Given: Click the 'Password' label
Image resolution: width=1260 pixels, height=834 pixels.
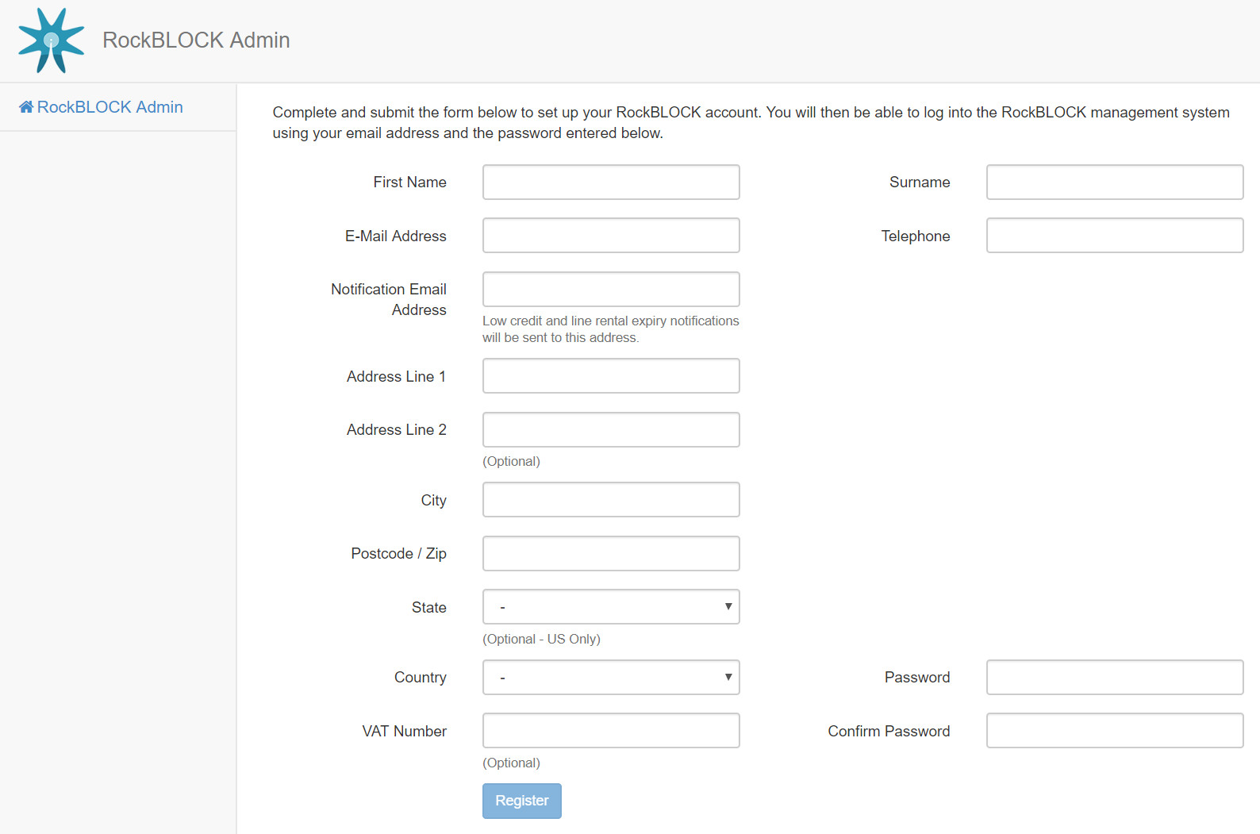Looking at the screenshot, I should point(917,677).
